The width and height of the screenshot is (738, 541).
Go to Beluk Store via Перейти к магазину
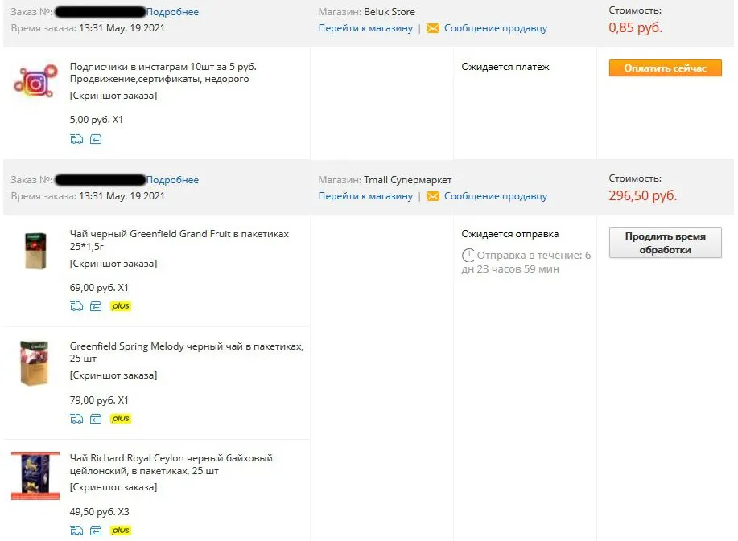point(365,28)
